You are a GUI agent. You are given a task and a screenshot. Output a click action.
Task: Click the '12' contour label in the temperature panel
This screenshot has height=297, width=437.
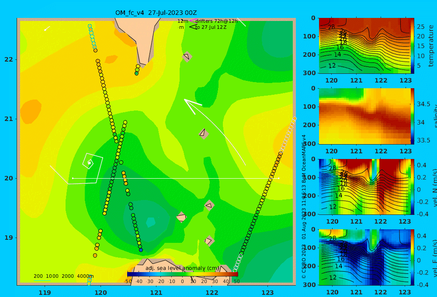click(332, 66)
